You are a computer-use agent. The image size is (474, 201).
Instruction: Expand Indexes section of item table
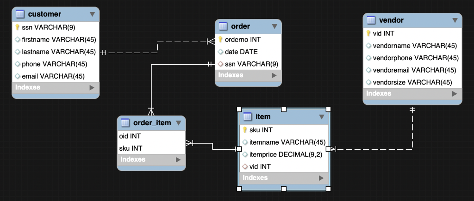[321, 178]
